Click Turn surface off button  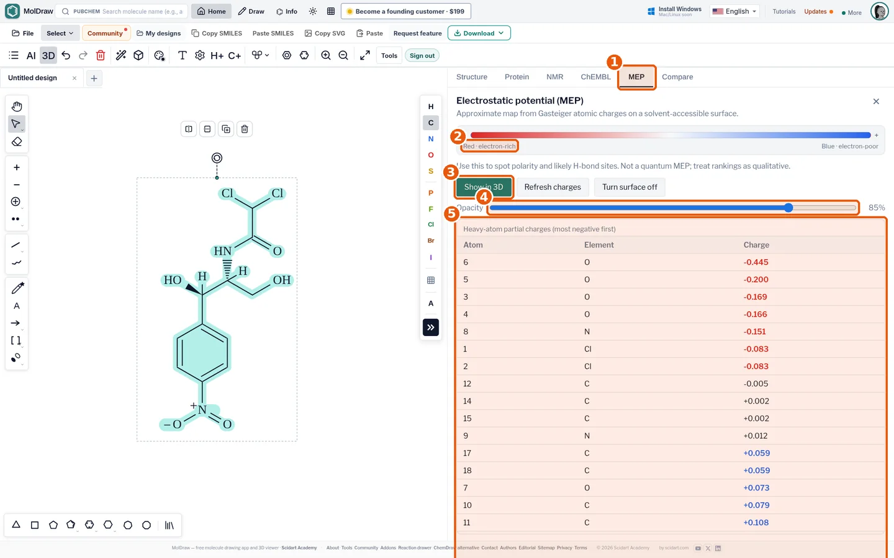click(630, 187)
